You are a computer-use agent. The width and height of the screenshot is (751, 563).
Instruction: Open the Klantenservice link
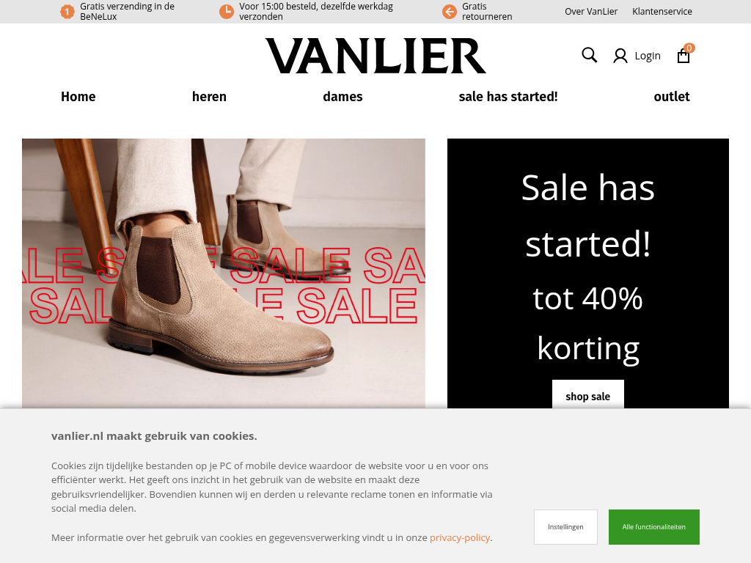662,12
